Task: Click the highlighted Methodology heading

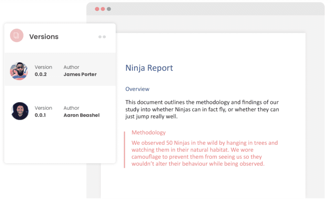Action: 148,132
